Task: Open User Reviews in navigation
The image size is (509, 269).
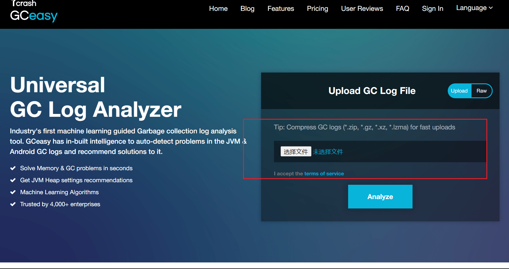Action: [362, 9]
